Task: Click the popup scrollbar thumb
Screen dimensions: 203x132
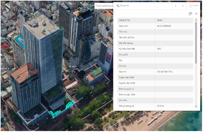Action: tap(196, 43)
